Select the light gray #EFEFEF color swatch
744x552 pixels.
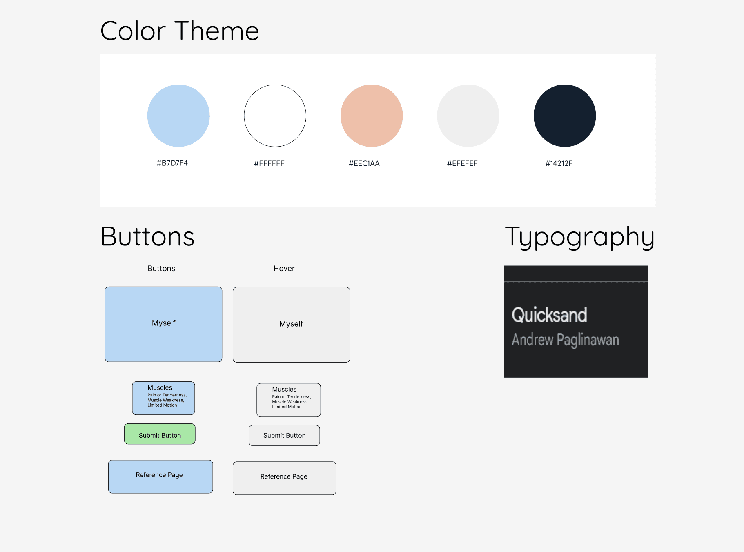[468, 116]
